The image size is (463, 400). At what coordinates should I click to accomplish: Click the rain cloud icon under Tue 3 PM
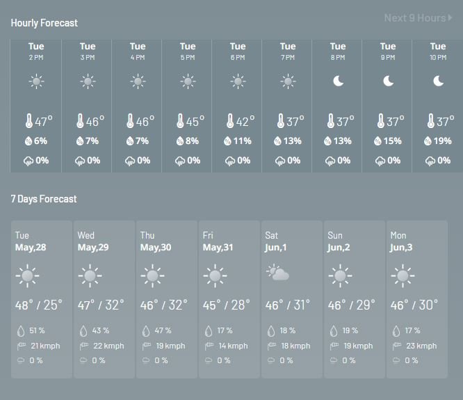(80, 161)
